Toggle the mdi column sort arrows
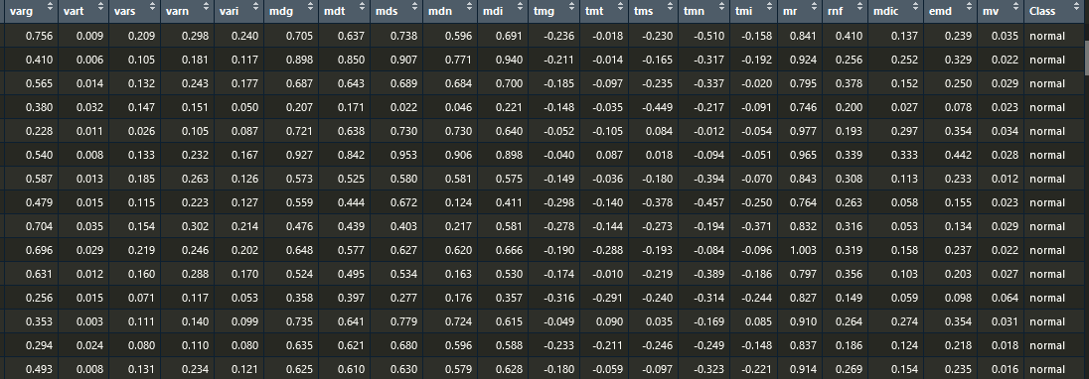This screenshot has width=1089, height=379. (x=521, y=6)
